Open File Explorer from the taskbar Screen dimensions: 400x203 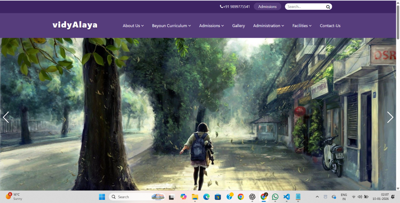point(195,197)
